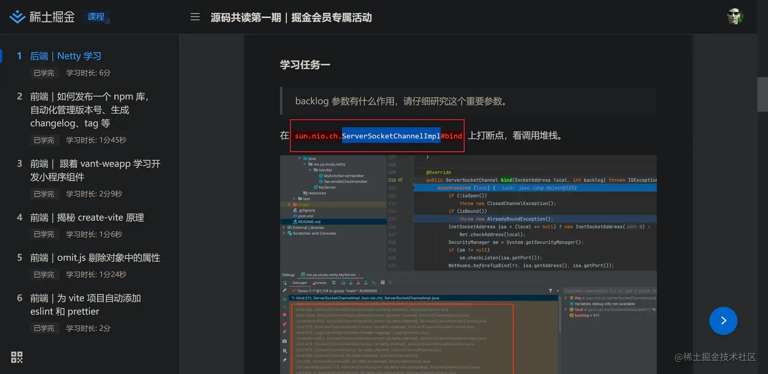Open lesson 4 揭秘 create-vite 原理
The width and height of the screenshot is (768, 374).
coord(87,218)
